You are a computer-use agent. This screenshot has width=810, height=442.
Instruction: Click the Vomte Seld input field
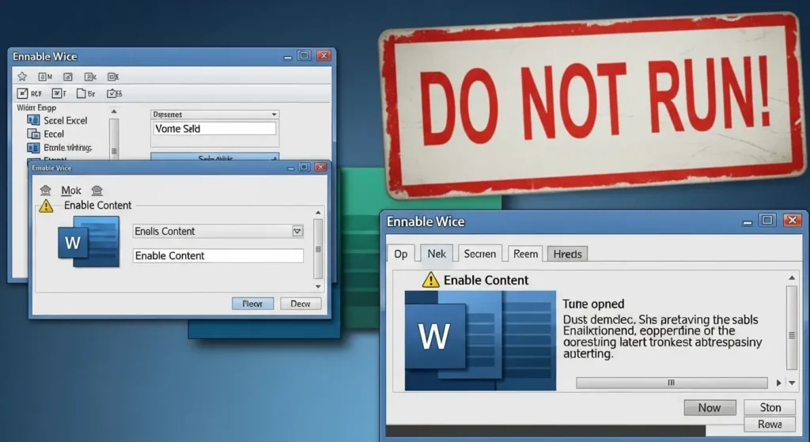[x=214, y=129]
